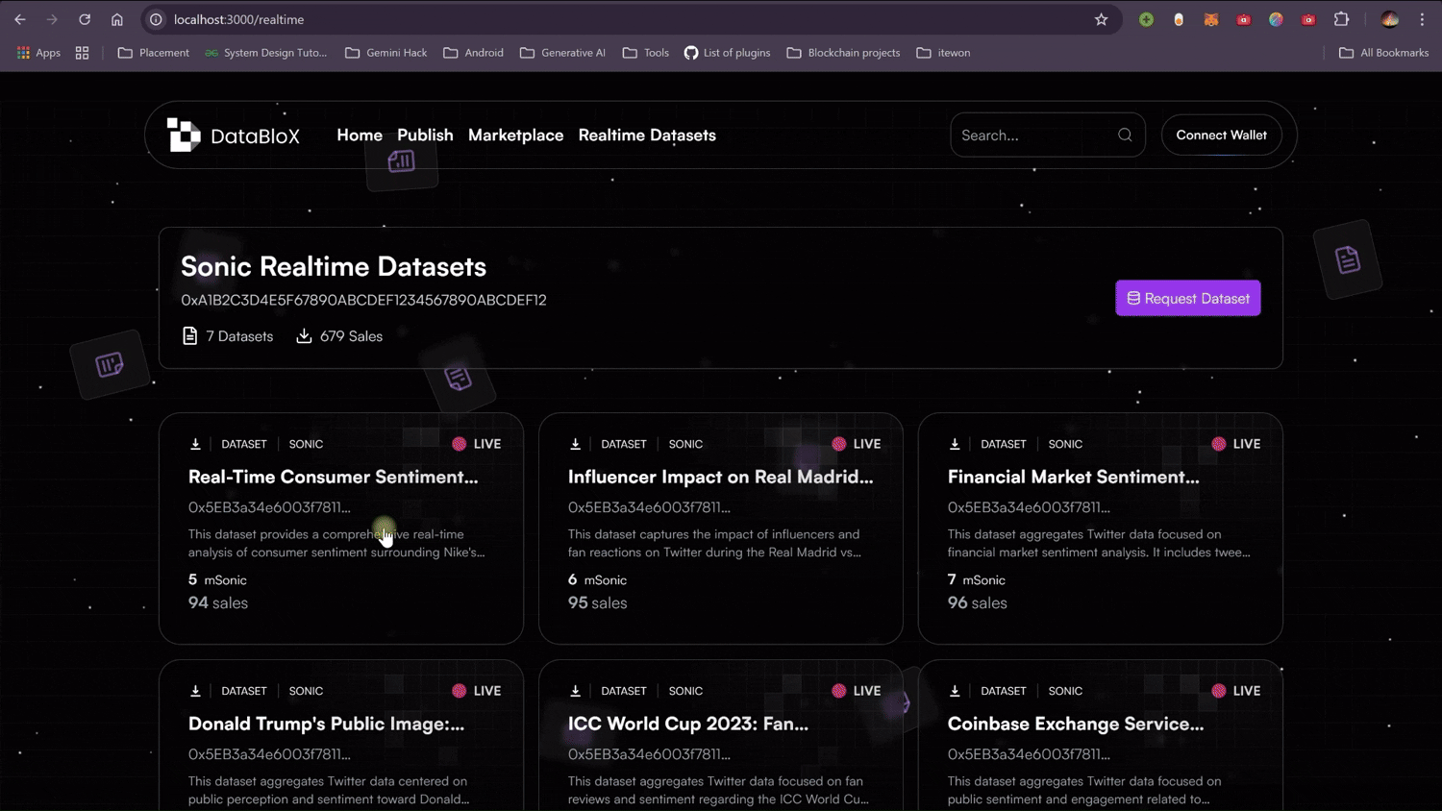
Task: Click the browser back arrow
Action: click(x=20, y=19)
